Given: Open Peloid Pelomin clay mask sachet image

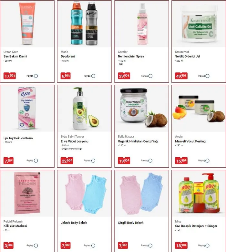Looking at the screenshot, I should [27, 193].
